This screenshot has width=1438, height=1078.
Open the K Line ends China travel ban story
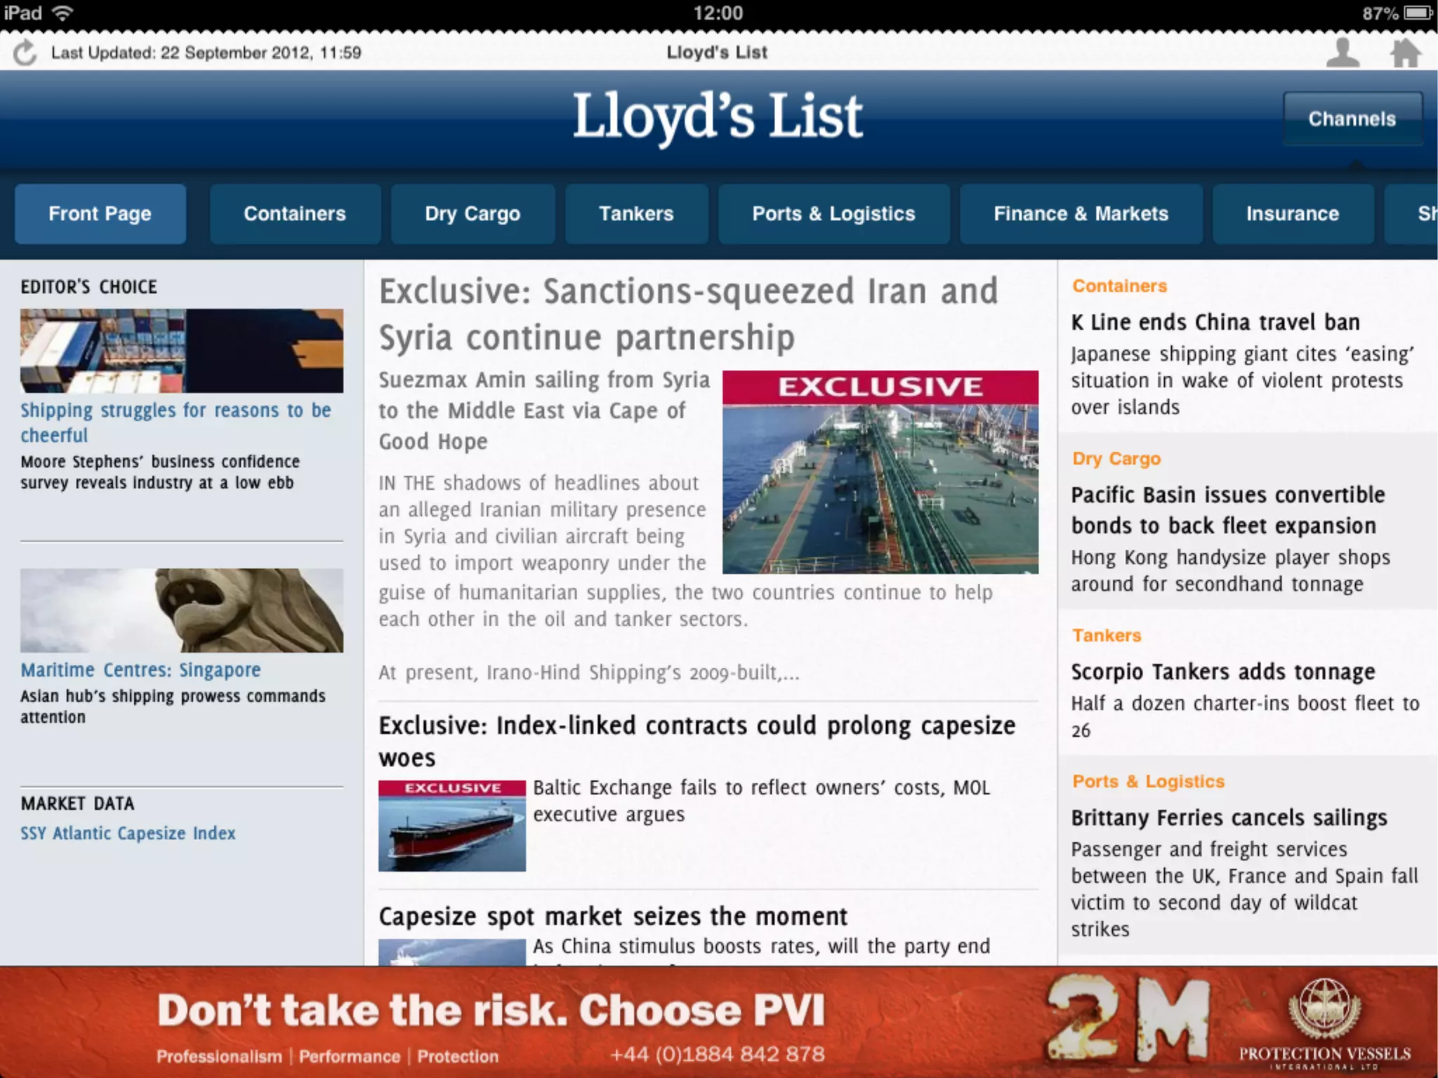[x=1215, y=322]
